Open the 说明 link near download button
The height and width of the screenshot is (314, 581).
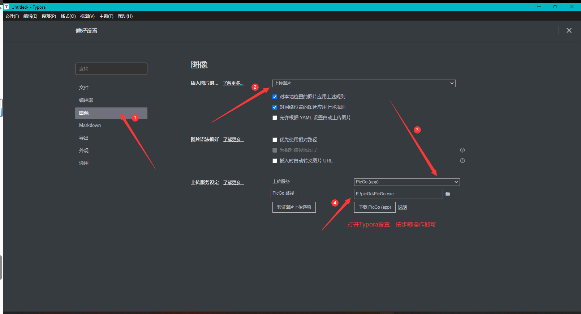tap(402, 207)
